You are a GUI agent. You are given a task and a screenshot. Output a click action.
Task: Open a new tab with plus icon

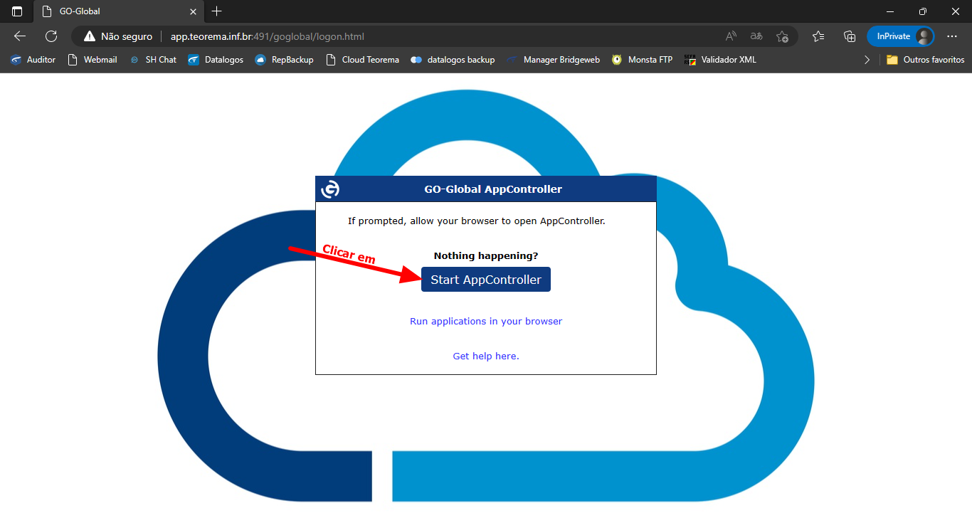coord(217,11)
